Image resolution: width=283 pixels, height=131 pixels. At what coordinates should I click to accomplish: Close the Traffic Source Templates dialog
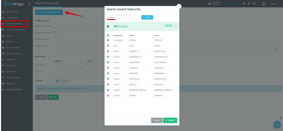click(x=179, y=6)
